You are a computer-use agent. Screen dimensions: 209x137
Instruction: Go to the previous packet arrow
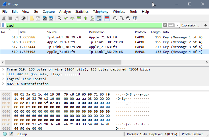[x=66, y=18]
